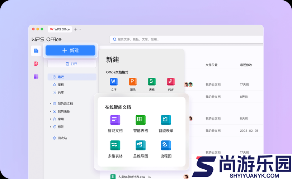Create a 智能文档 smart document
The image size is (292, 179).
pyautogui.click(x=115, y=124)
